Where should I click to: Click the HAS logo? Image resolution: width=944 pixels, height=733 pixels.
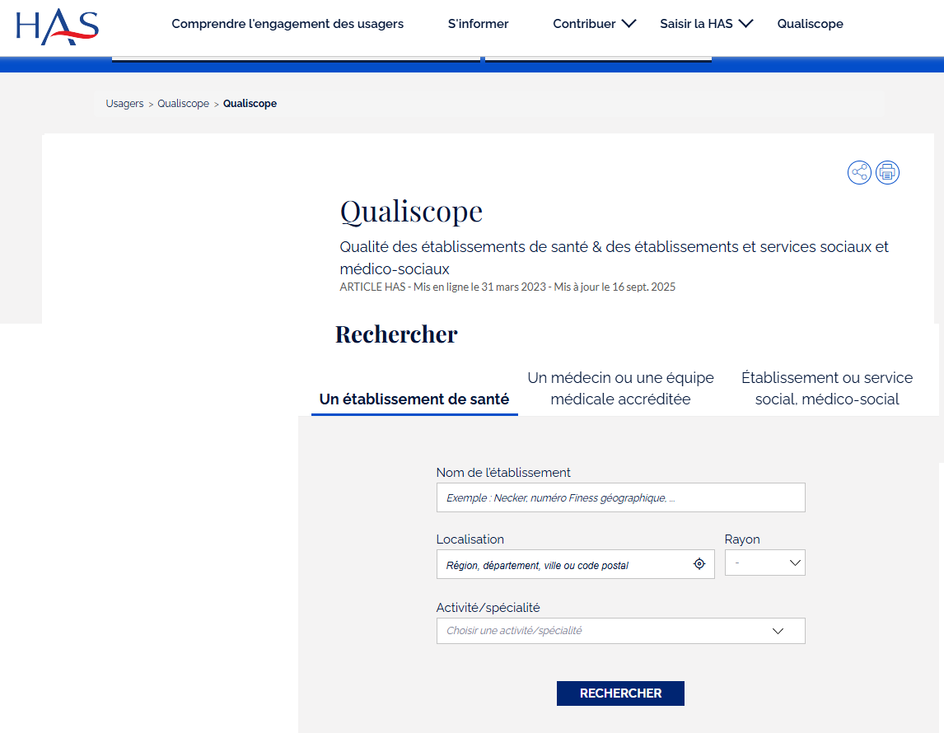(x=57, y=26)
